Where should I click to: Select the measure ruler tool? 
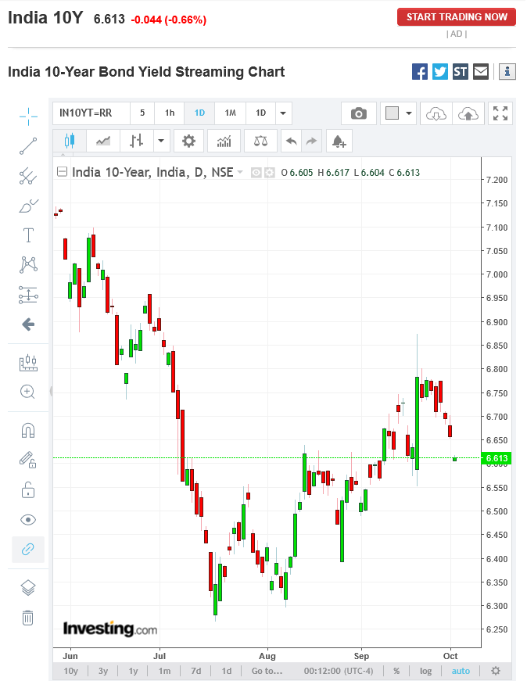pyautogui.click(x=28, y=363)
